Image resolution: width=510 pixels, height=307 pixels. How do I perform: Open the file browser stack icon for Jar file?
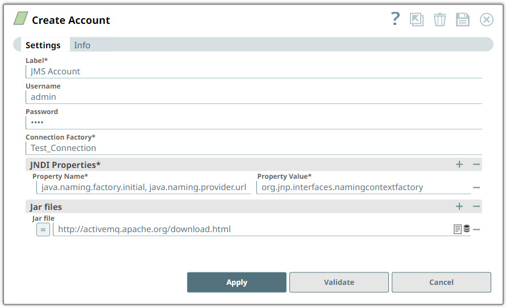click(x=467, y=229)
